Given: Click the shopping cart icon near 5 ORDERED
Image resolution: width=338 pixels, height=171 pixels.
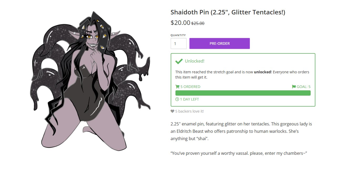Looking at the screenshot, I should [177, 87].
